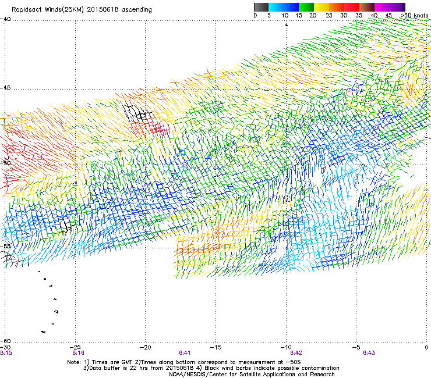Click the '-45' latitude axis label
This screenshot has height=378, width=431.
5,88
